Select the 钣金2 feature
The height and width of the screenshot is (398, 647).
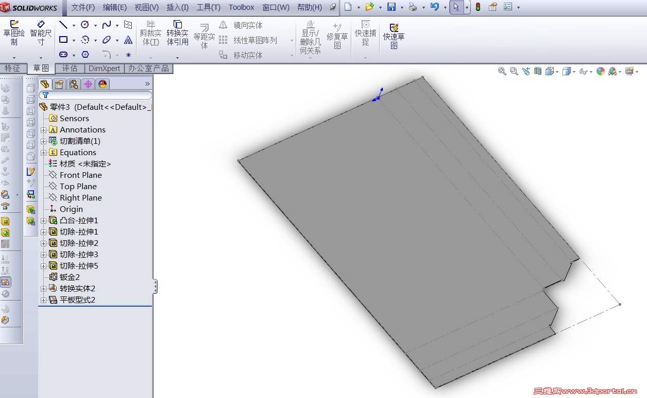pos(64,277)
